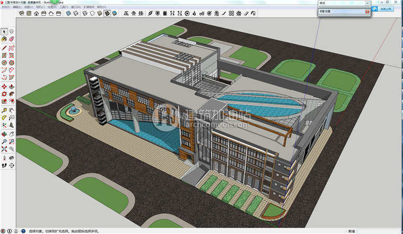Select the Dimension tool

click(x=11, y=110)
